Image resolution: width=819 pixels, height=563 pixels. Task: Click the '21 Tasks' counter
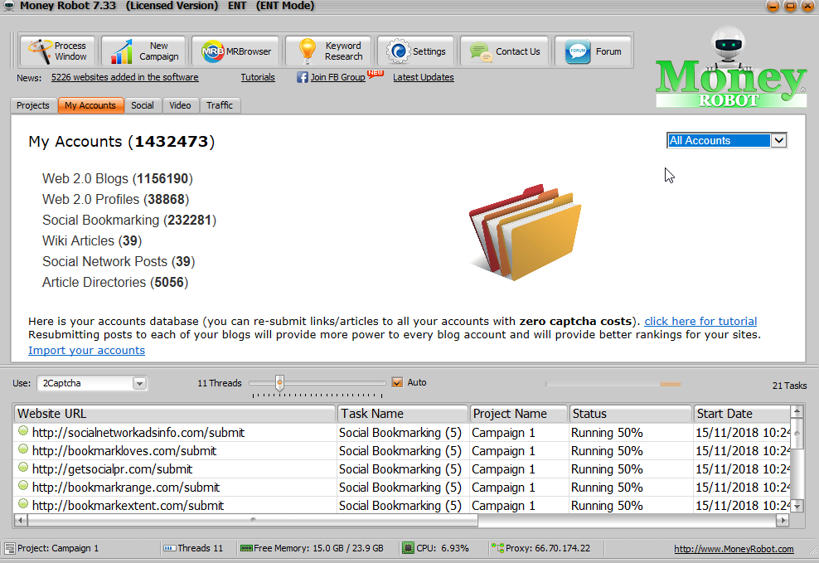[789, 386]
